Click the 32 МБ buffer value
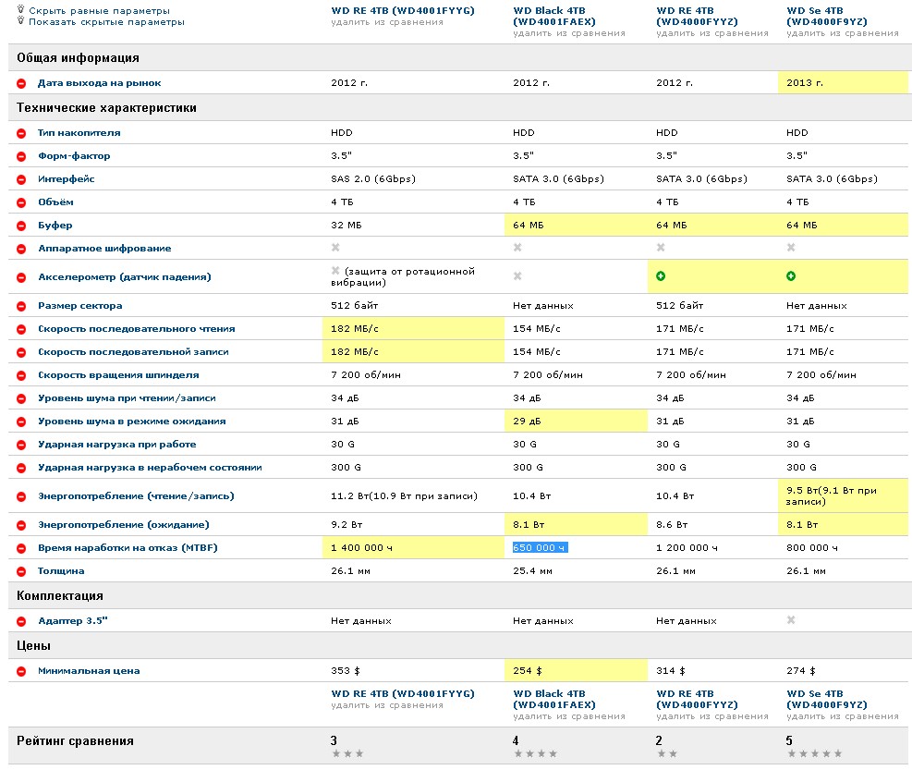This screenshot has height=770, width=912. (x=347, y=226)
